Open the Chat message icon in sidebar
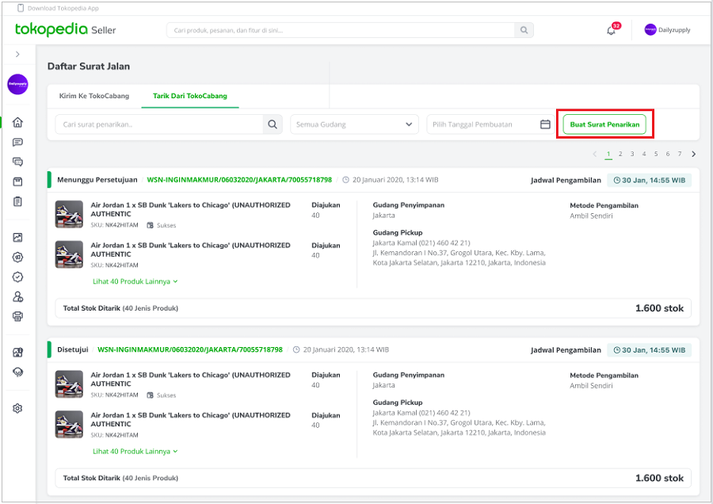This screenshot has width=713, height=504. [17, 143]
